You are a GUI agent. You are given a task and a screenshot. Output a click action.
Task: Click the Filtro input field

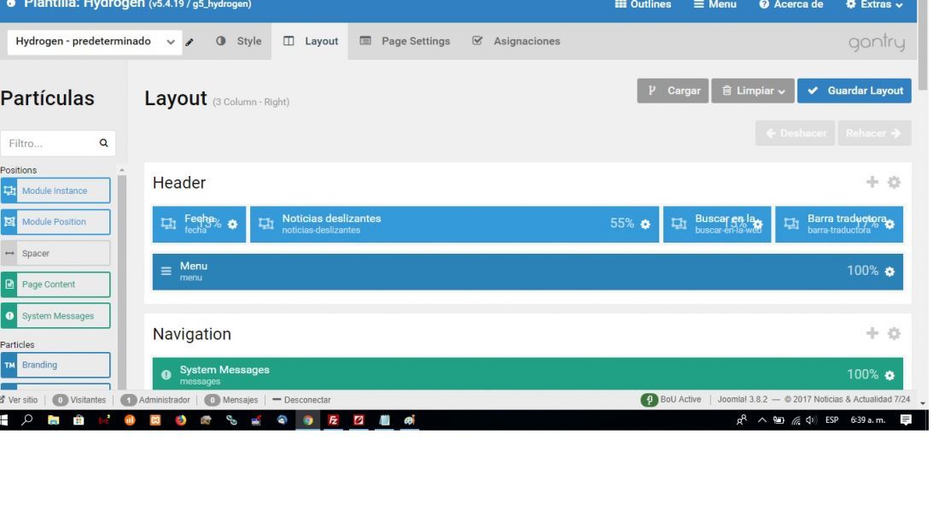[57, 144]
